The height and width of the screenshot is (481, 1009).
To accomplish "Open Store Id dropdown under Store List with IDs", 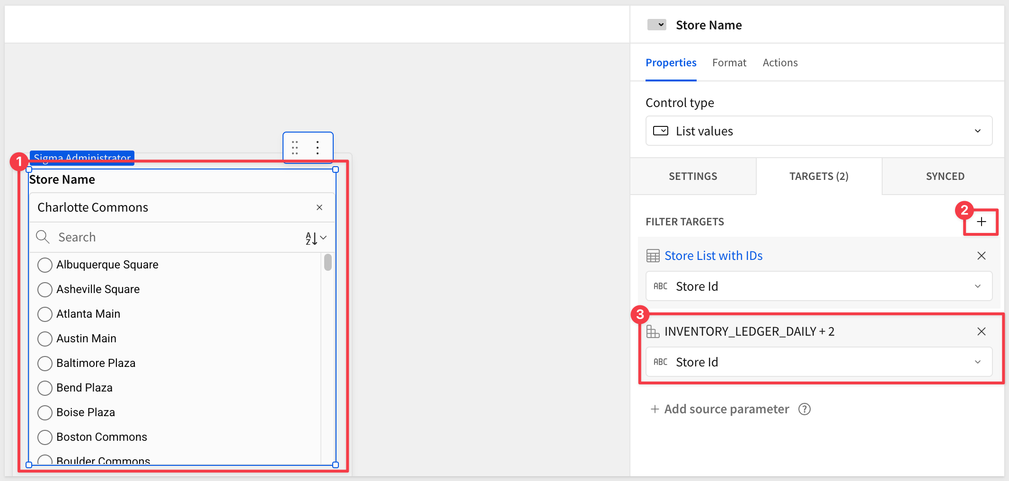I will (818, 286).
